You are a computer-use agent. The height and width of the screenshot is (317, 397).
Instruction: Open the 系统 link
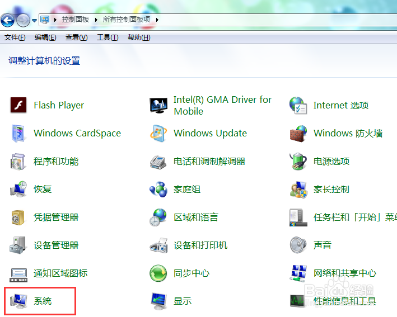click(43, 301)
